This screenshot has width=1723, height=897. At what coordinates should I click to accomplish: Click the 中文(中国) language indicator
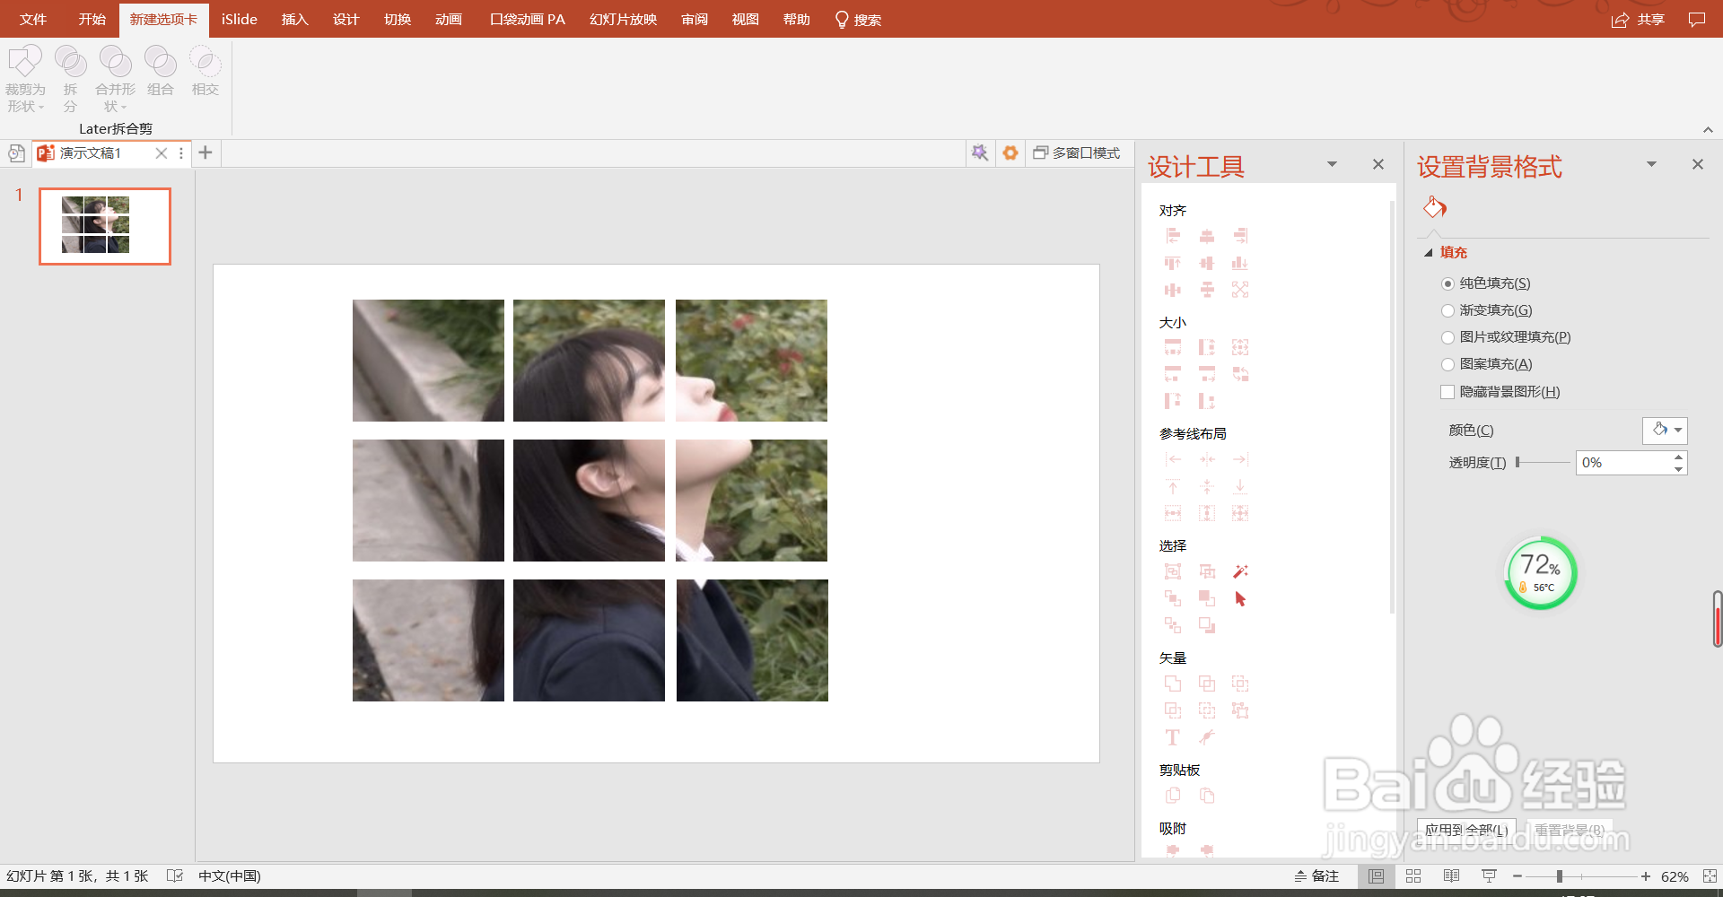pyautogui.click(x=230, y=876)
